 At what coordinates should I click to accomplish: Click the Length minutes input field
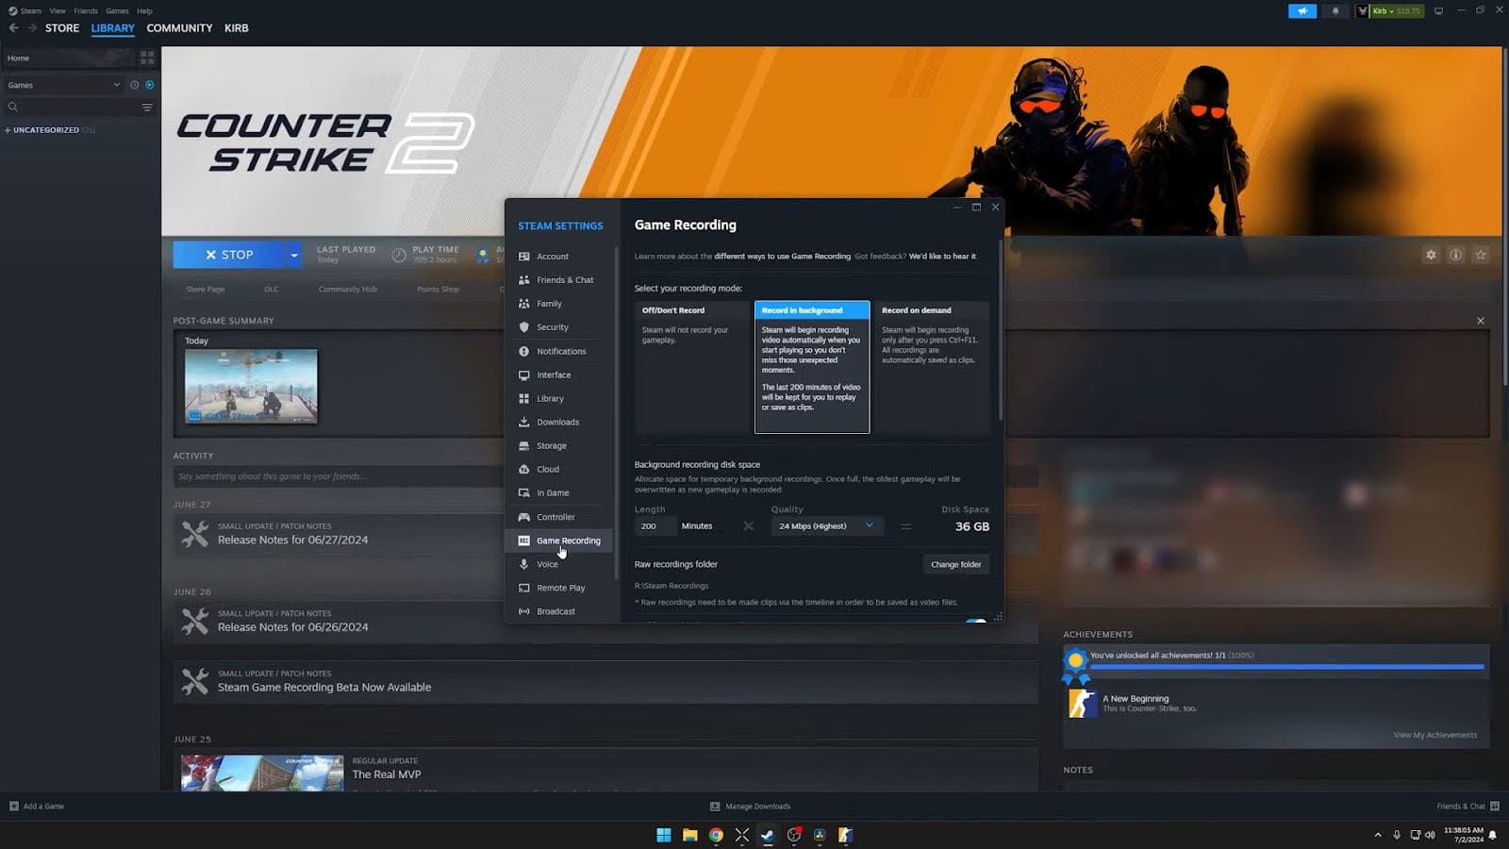pos(655,526)
